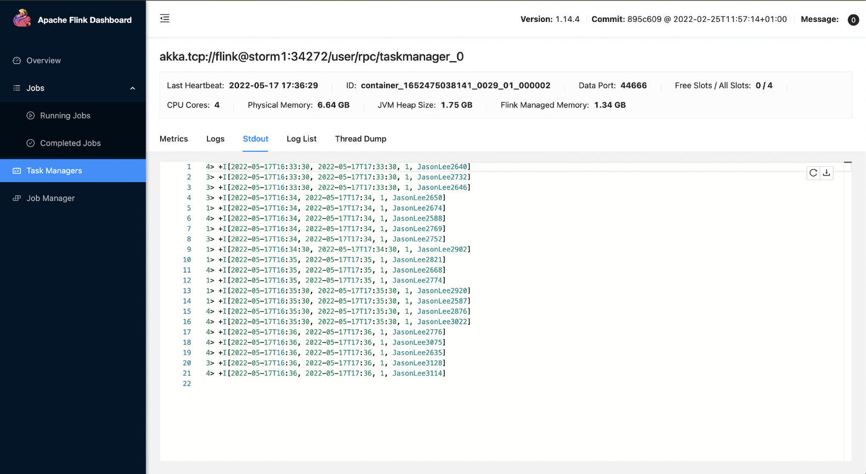Open Running Jobs in the sidebar

[x=73, y=116]
